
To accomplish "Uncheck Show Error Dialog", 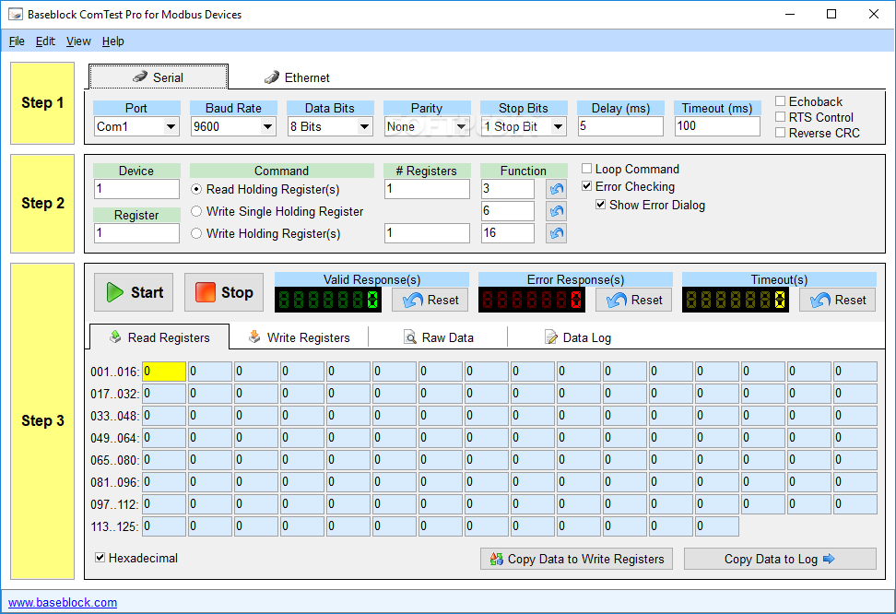I will click(x=600, y=204).
